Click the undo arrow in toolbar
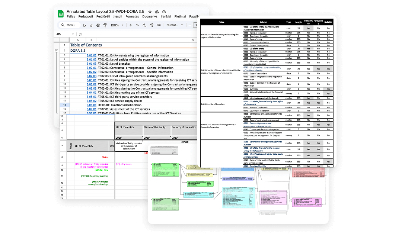 84,25
